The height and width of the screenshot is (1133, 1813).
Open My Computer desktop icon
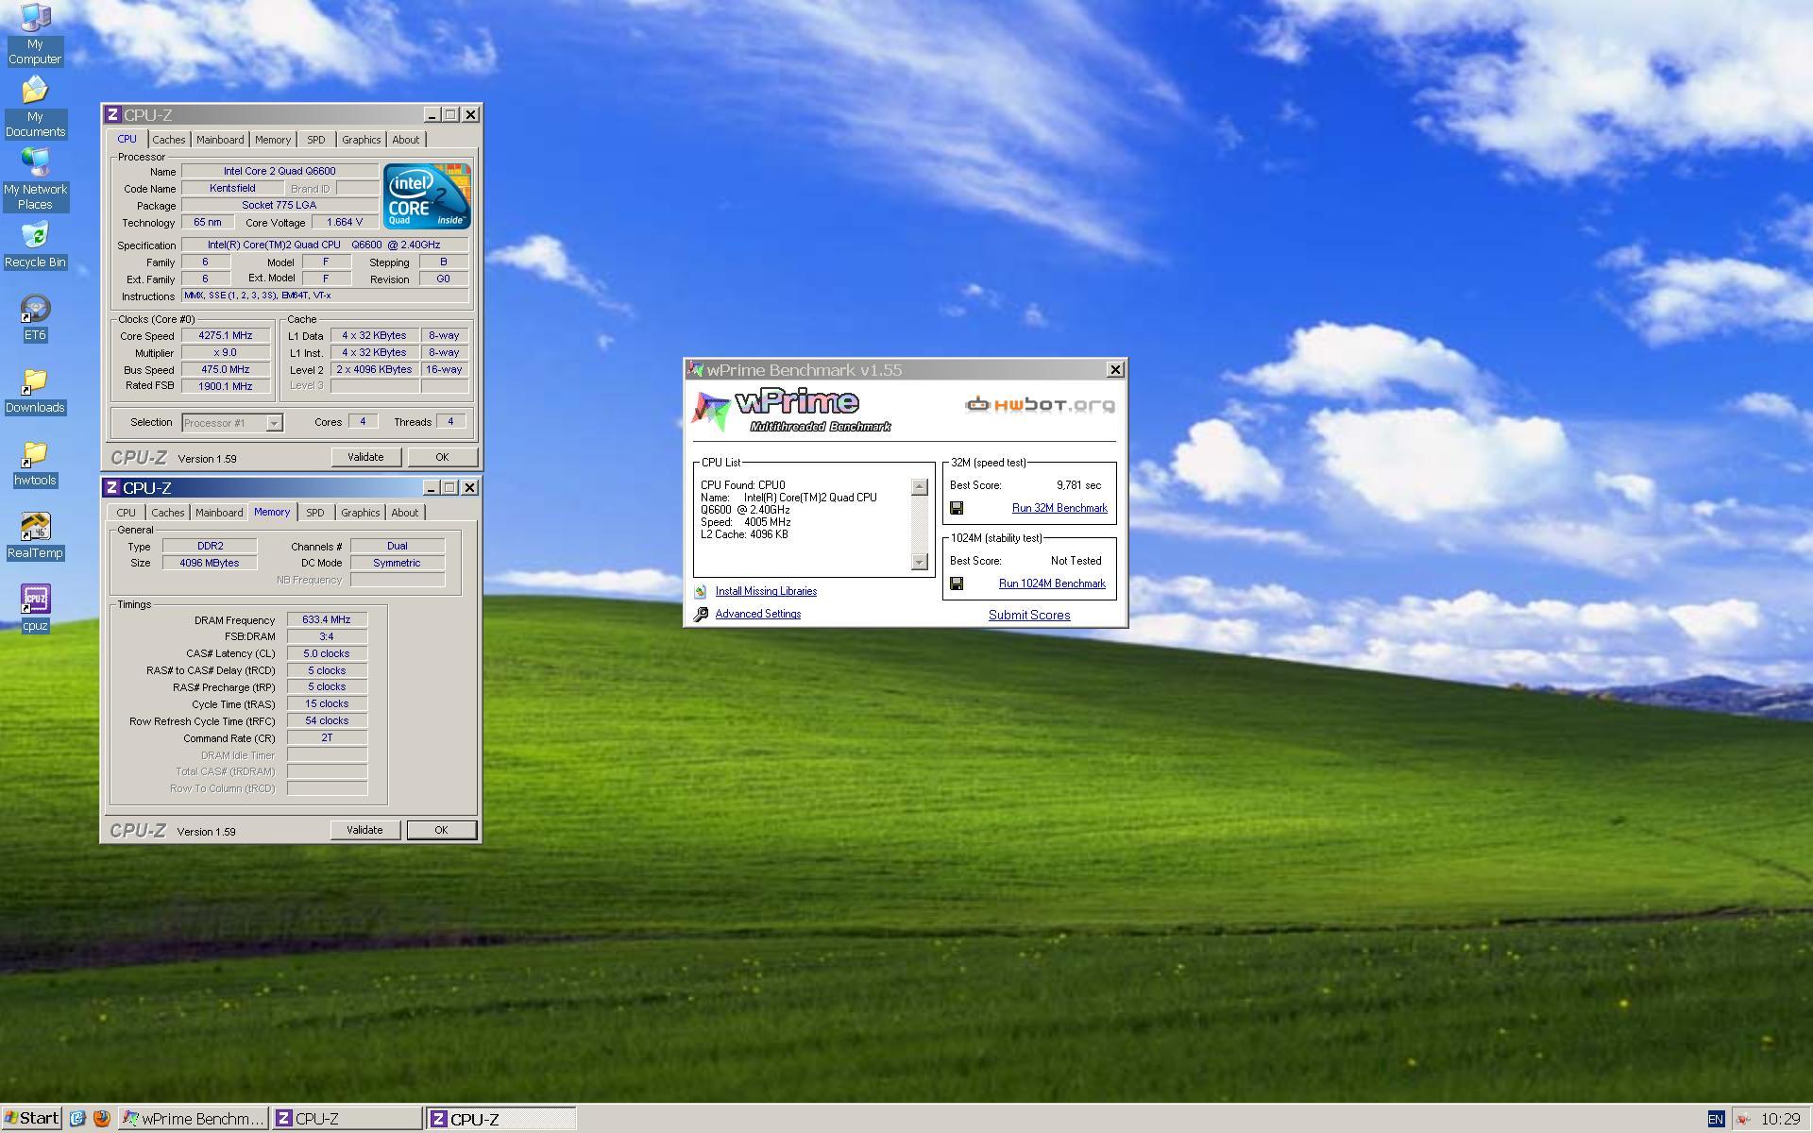click(x=35, y=33)
